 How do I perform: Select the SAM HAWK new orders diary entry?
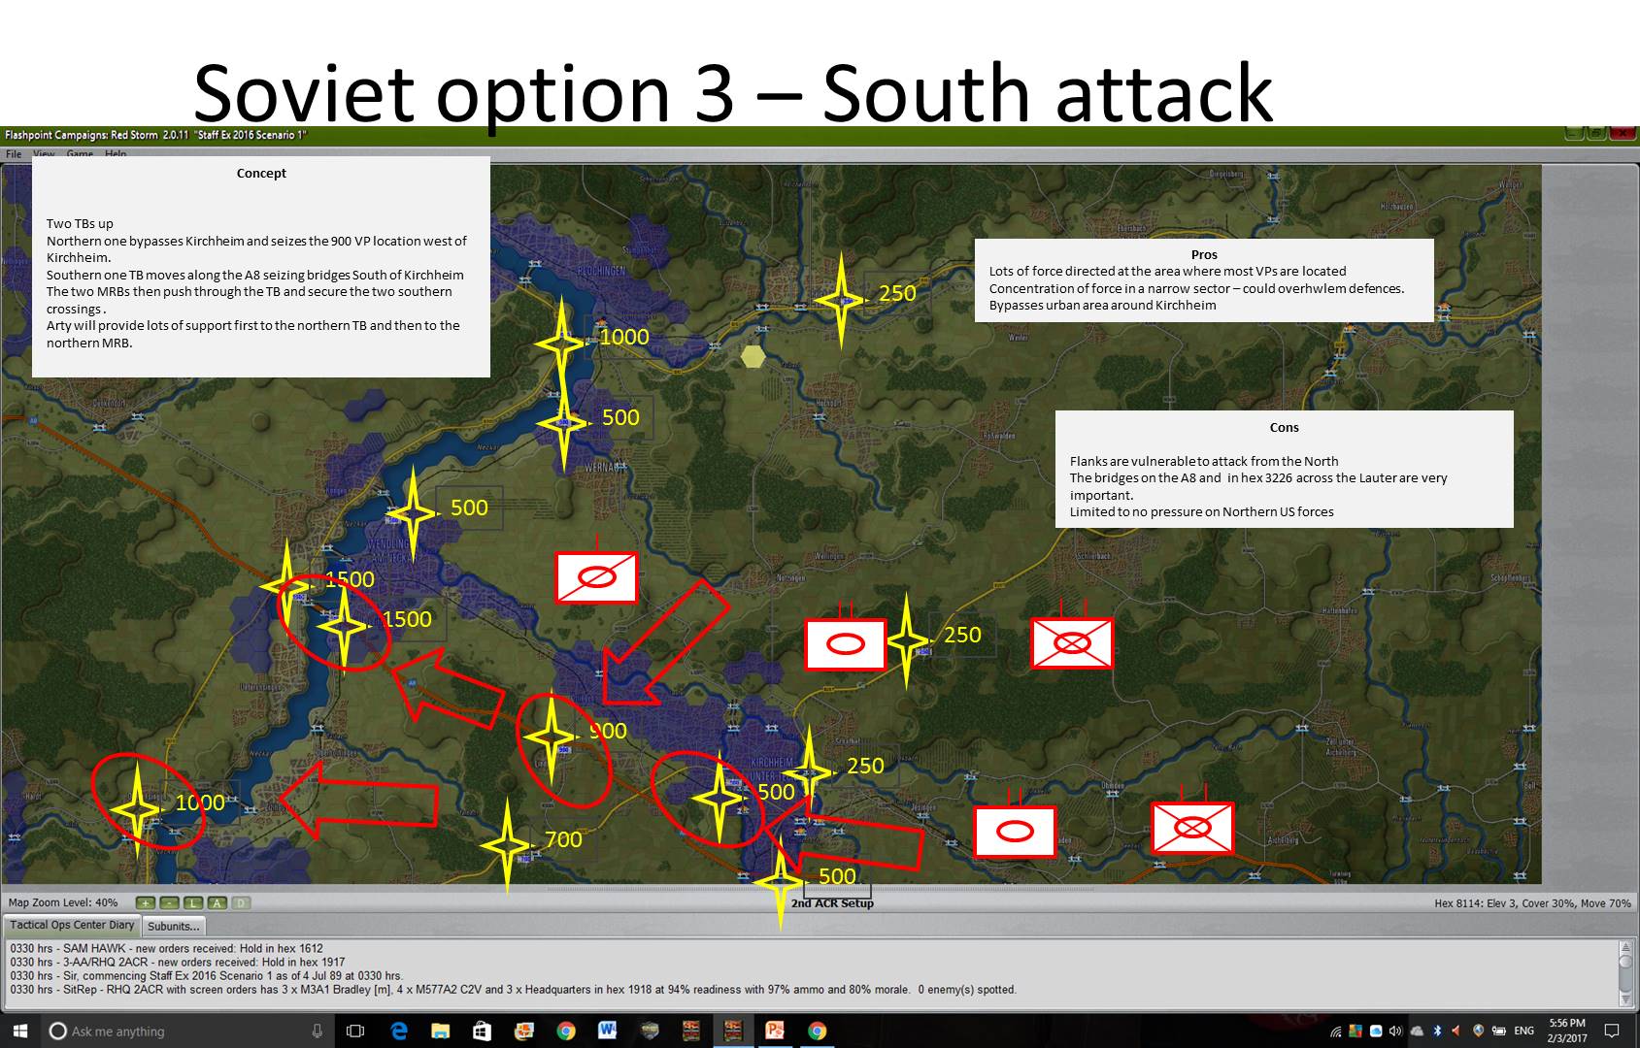(166, 949)
